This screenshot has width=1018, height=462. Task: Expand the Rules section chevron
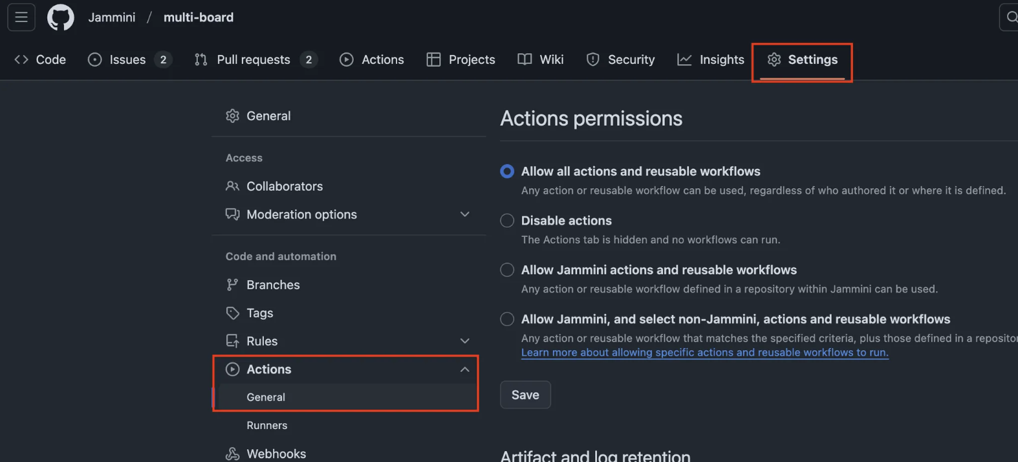click(x=464, y=341)
